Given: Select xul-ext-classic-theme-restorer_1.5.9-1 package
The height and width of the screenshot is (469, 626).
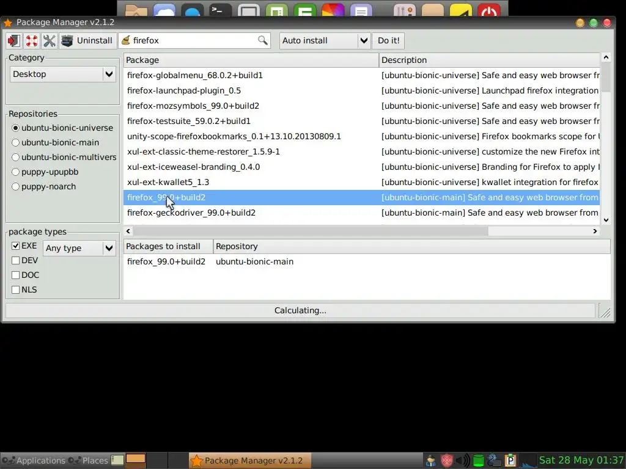Looking at the screenshot, I should 361,151.
